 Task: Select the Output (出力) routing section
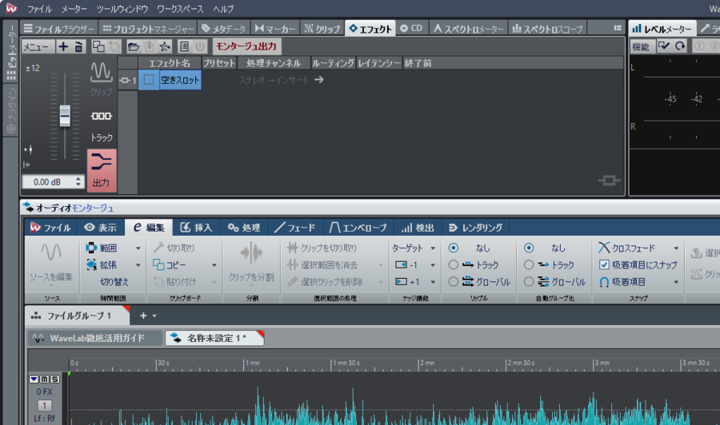(102, 170)
